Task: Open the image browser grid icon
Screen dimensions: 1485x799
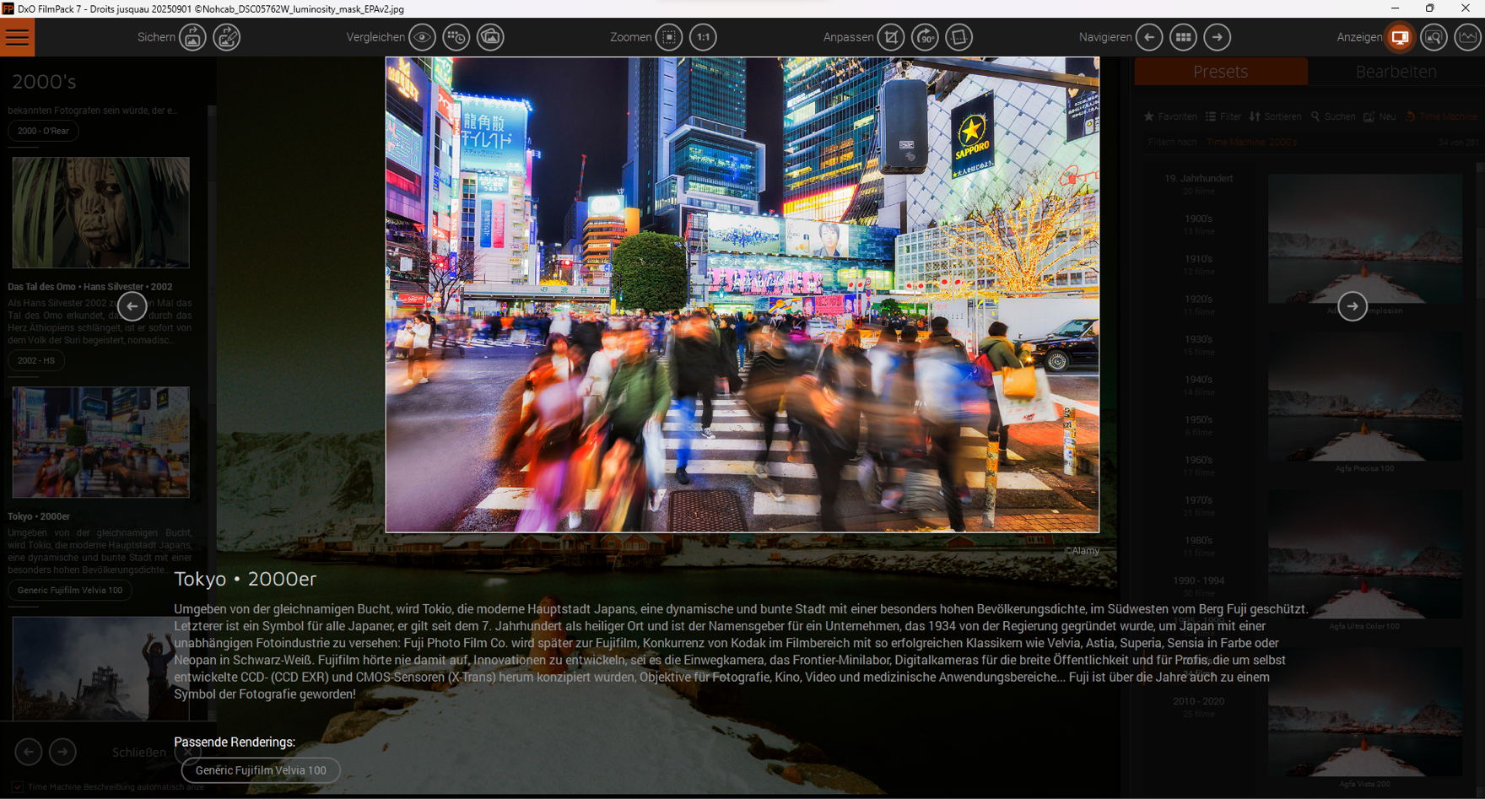Action: pos(1183,37)
